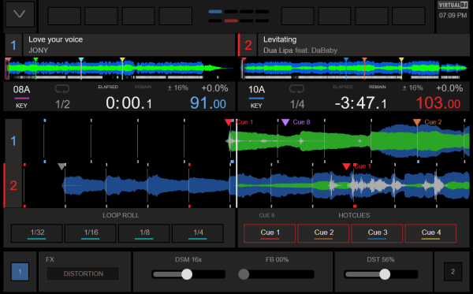
Task: Select deck 1 waveform tab
Action: coord(13,141)
